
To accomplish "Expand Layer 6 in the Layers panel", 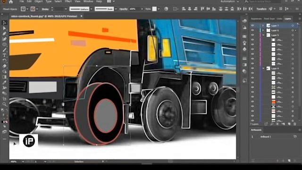I will (263, 30).
